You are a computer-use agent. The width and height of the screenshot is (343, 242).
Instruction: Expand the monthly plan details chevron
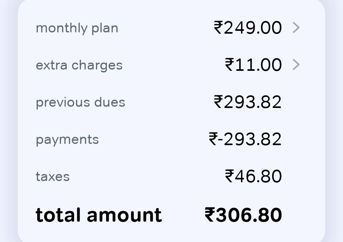coord(296,28)
